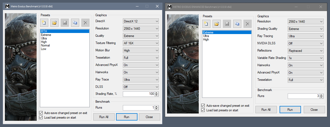
Task: Click the M logo icon in Metro Exodus Benchmark title bar
Action: coord(7,6)
